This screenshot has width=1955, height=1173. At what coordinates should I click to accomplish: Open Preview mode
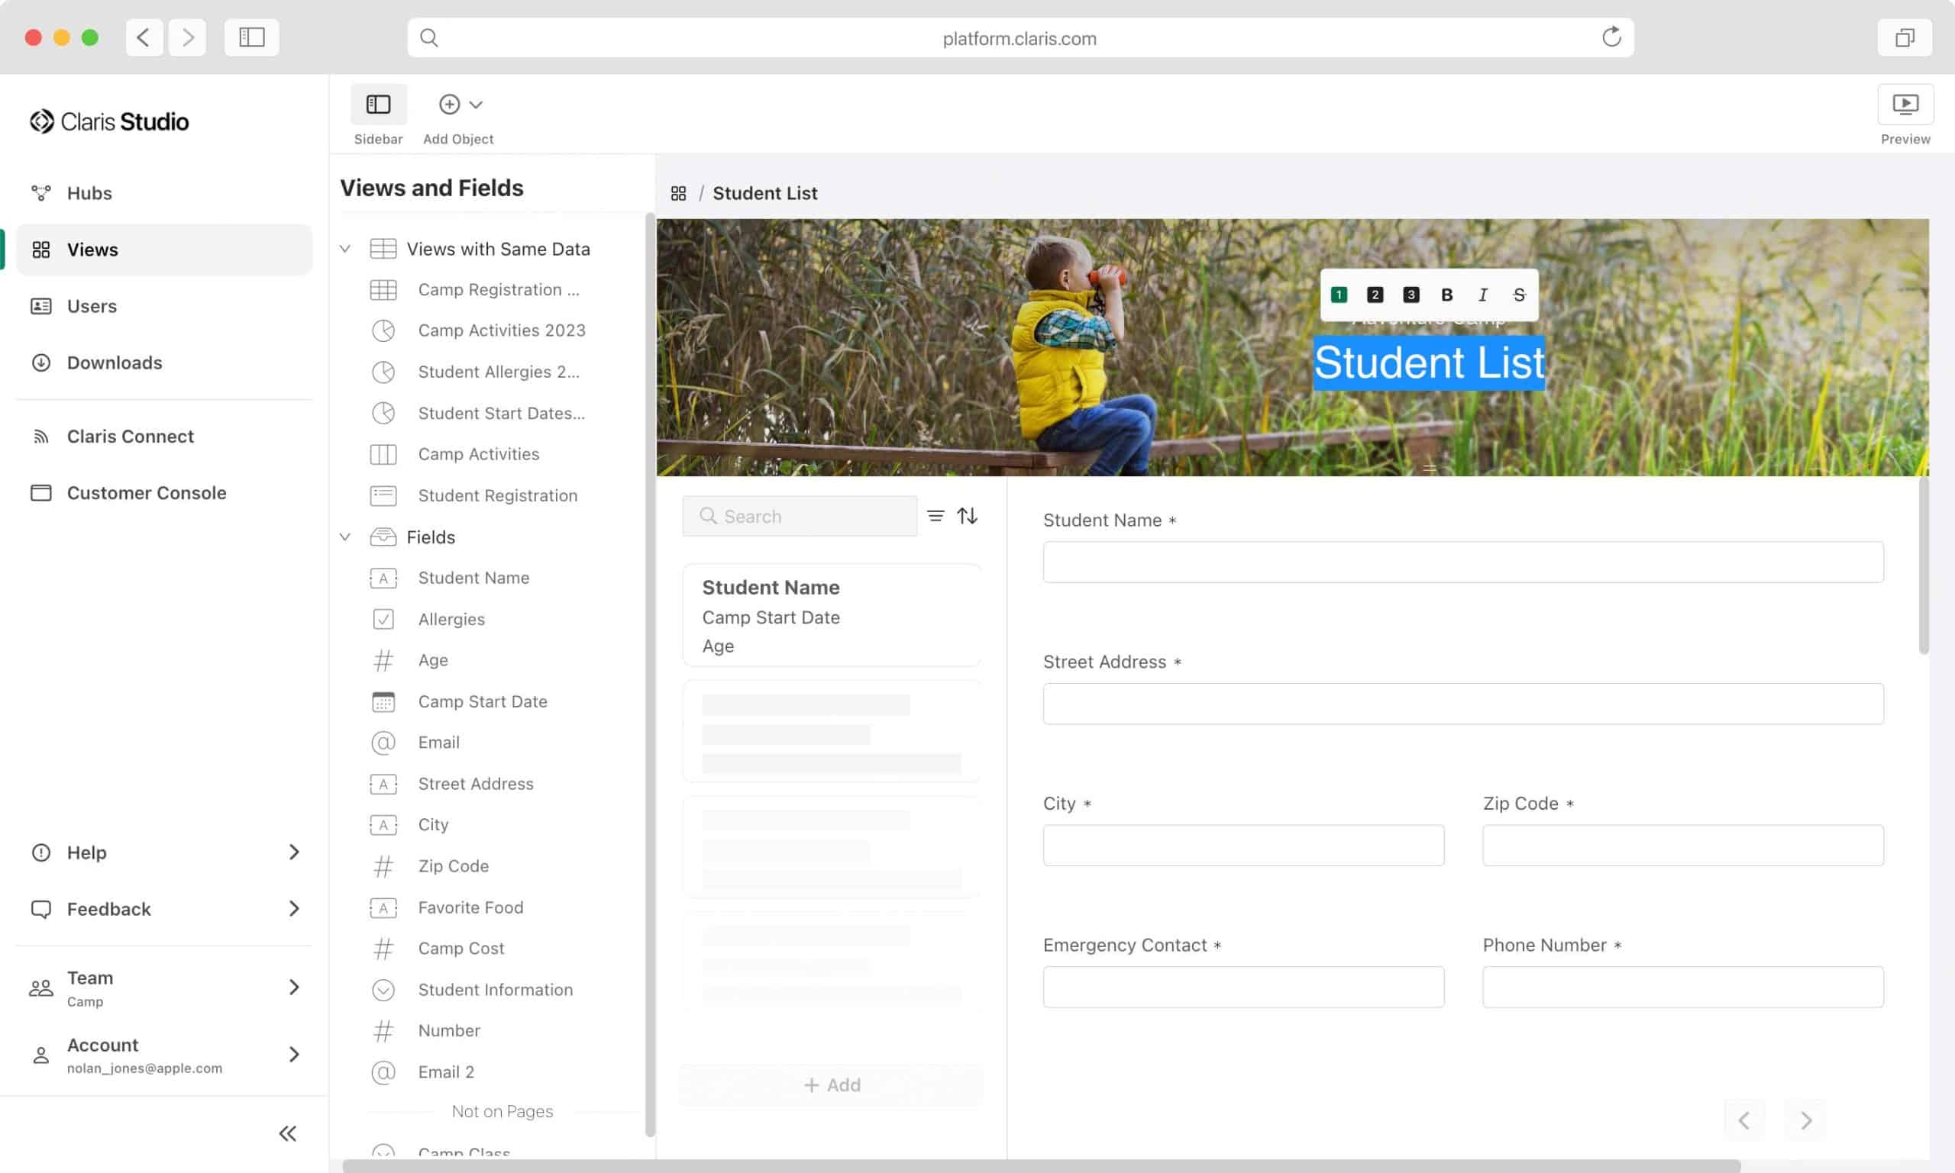[x=1905, y=105]
